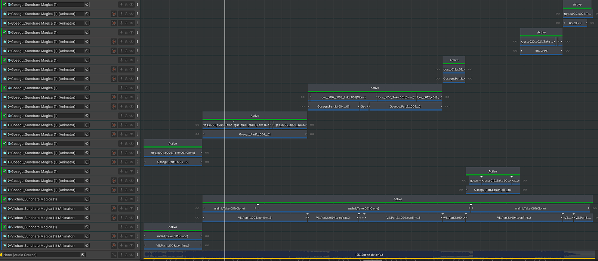598x261 pixels.
Task: Select the gos_c007_c009_Take 001(Clone) clip
Action: (343, 97)
